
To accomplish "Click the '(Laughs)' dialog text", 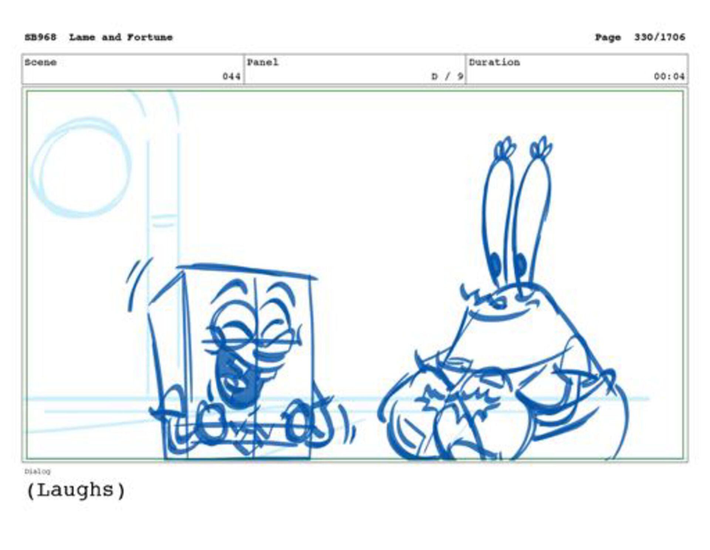I will point(76,490).
